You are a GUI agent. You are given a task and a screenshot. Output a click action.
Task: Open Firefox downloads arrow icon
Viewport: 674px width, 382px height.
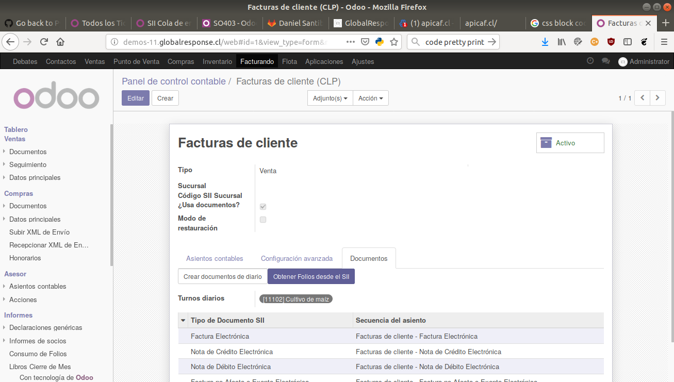545,42
